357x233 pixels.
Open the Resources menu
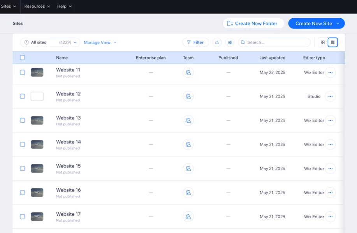[x=37, y=6]
